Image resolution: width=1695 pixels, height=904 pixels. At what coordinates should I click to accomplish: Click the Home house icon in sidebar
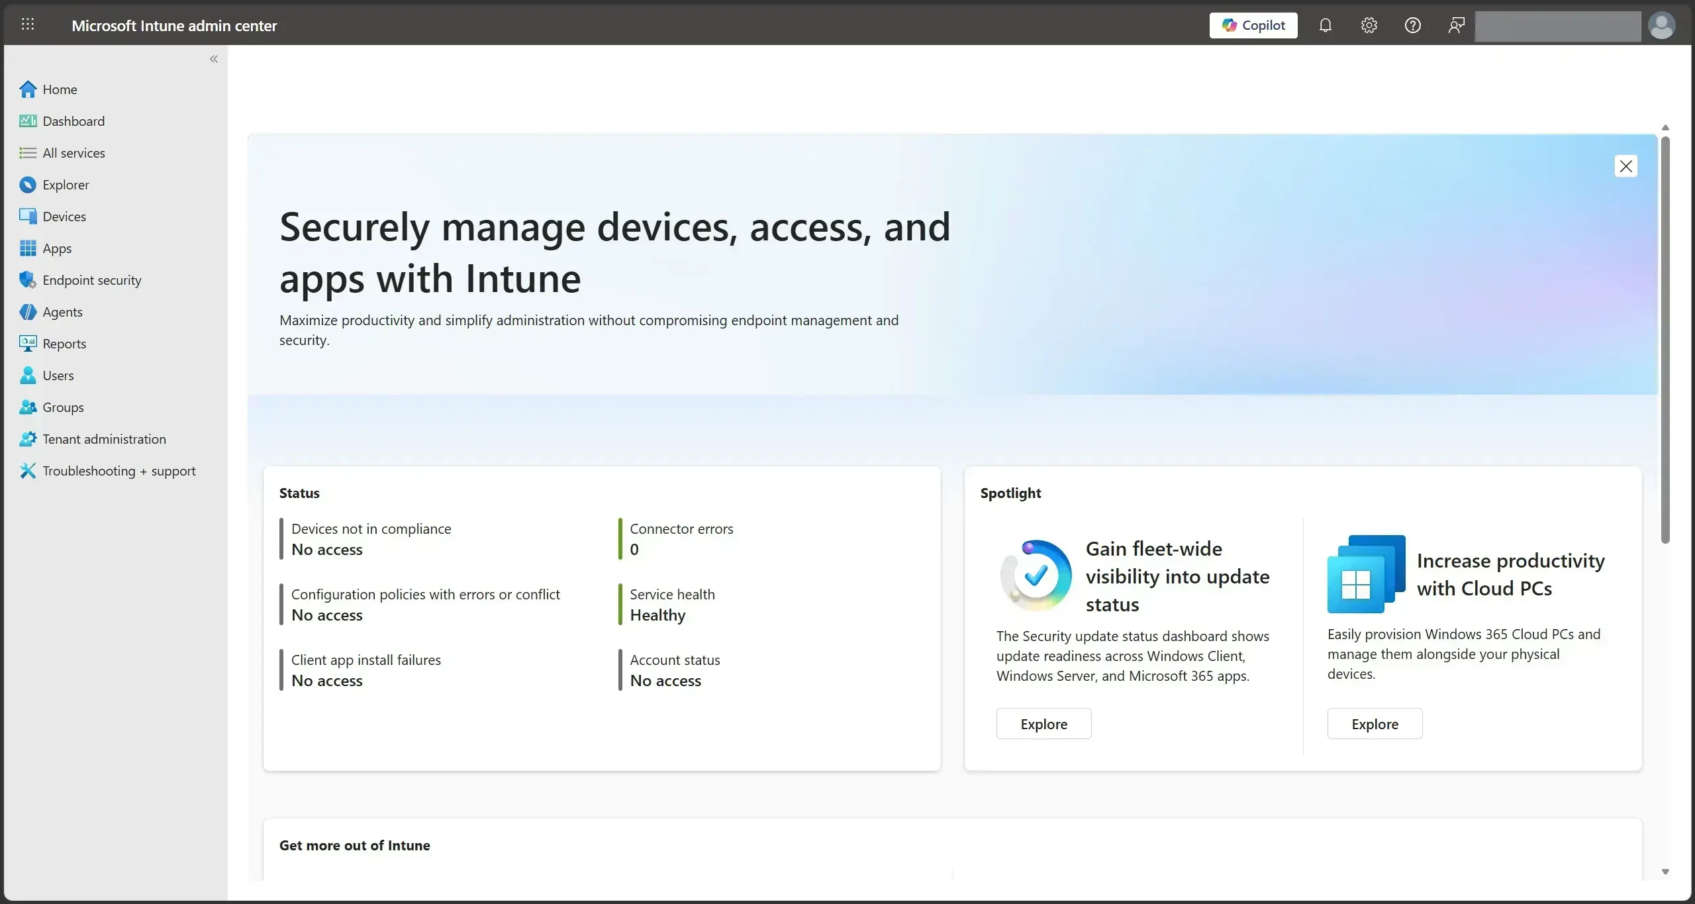point(28,89)
